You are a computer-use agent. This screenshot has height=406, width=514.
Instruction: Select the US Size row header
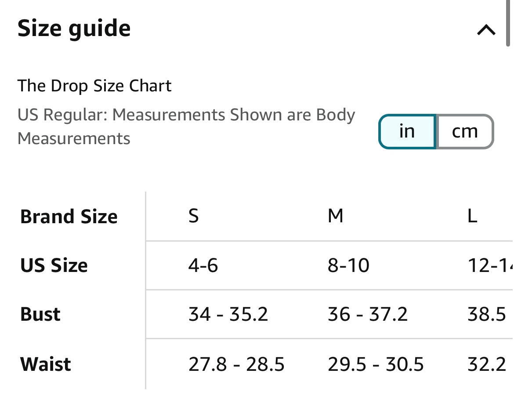pyautogui.click(x=54, y=265)
